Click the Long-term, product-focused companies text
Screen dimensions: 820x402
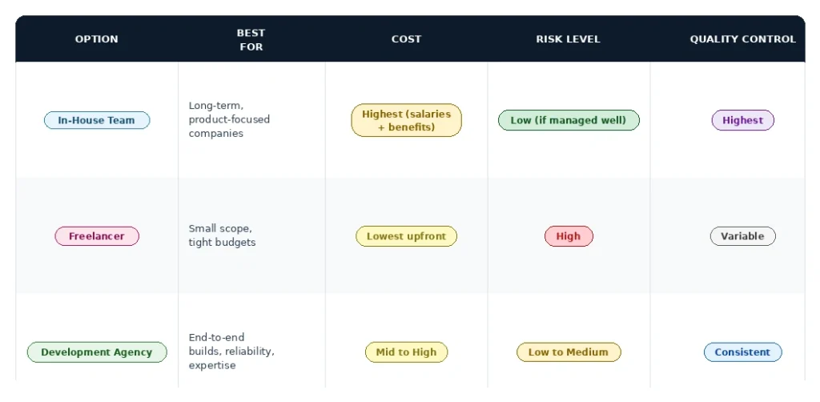coord(229,119)
